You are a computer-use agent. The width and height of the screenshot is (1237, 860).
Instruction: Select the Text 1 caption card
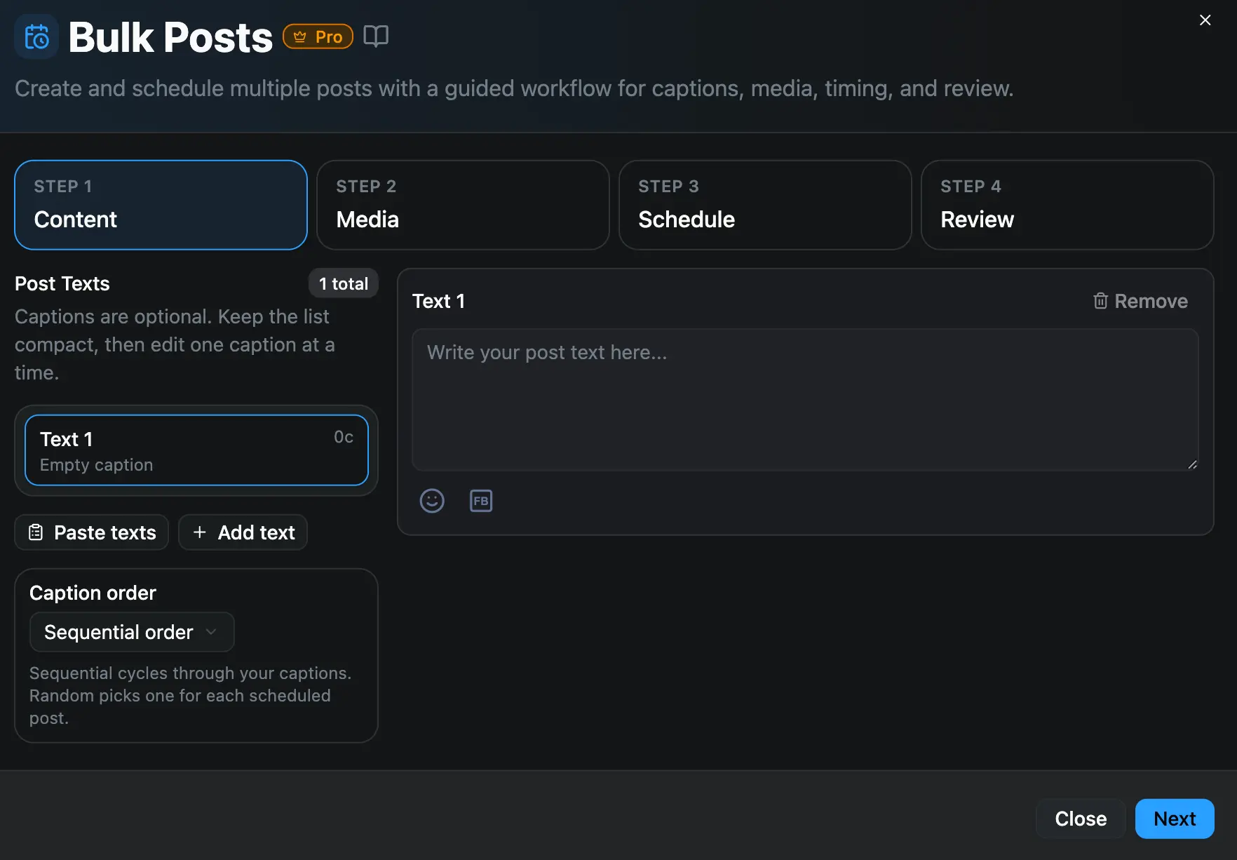coord(196,450)
